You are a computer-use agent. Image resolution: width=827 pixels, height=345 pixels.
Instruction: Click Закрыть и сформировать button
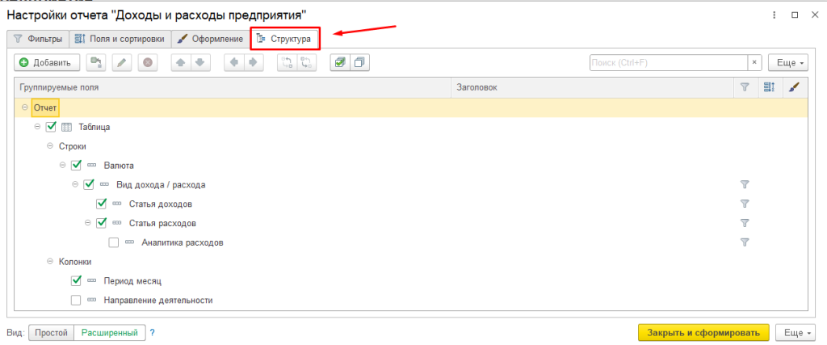coord(703,333)
